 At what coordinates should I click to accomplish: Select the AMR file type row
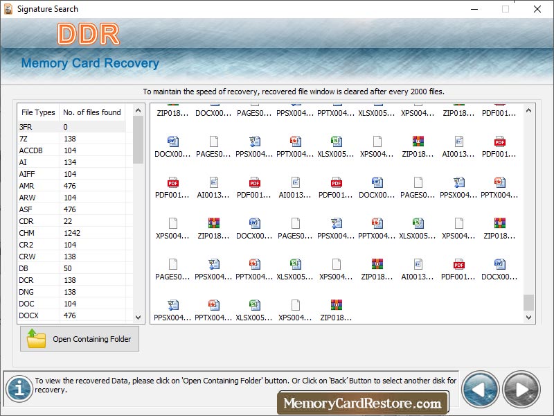72,186
